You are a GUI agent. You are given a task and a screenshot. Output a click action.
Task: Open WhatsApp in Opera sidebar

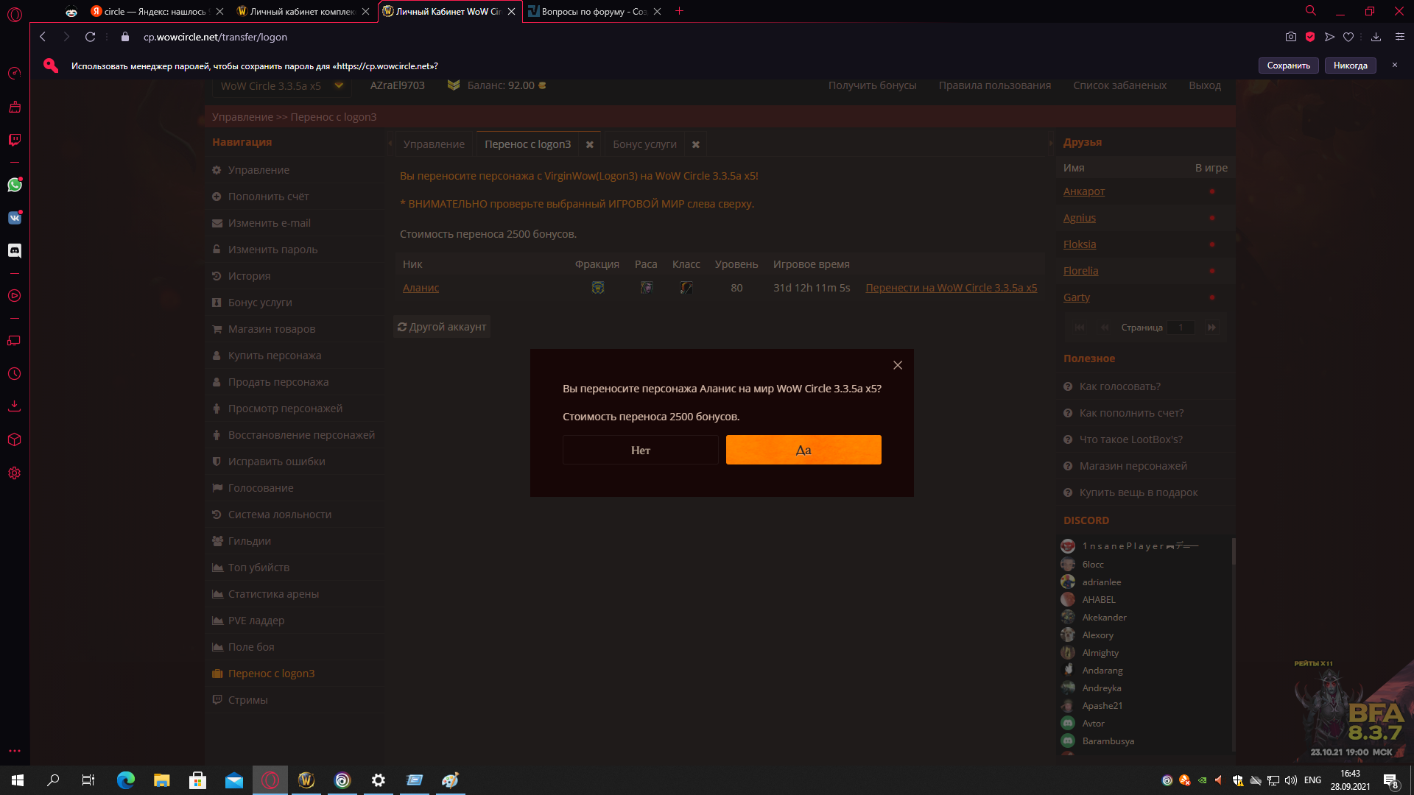(x=15, y=185)
